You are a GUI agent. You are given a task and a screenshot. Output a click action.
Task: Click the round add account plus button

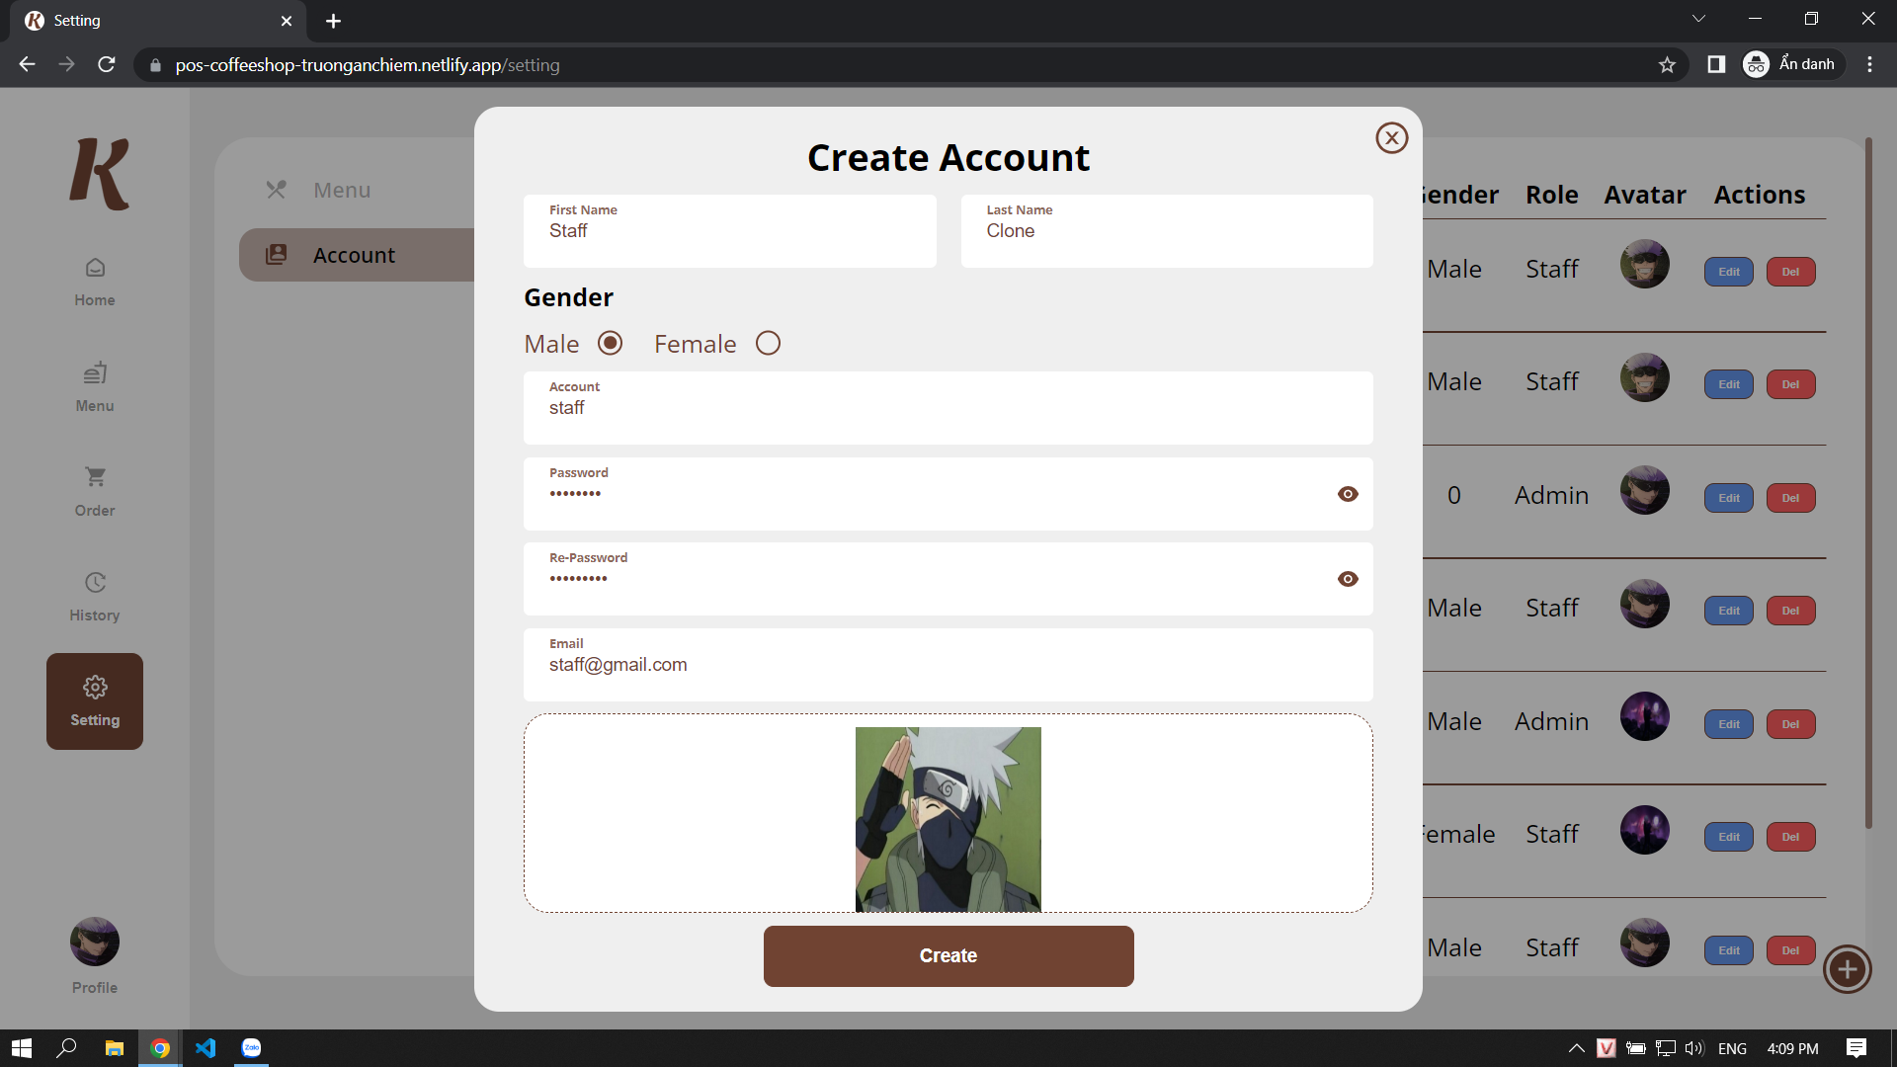coord(1847,969)
